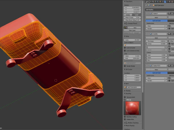
Task: Open the editor type selector in Properties
Action: (147, 2)
